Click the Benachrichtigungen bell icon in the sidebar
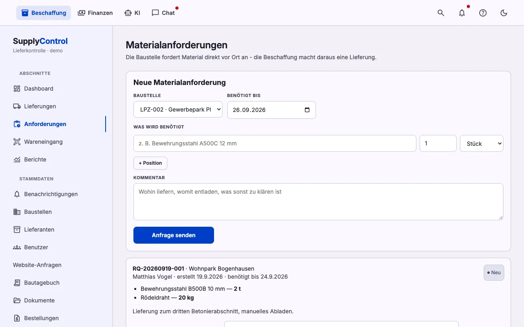 coord(17,194)
